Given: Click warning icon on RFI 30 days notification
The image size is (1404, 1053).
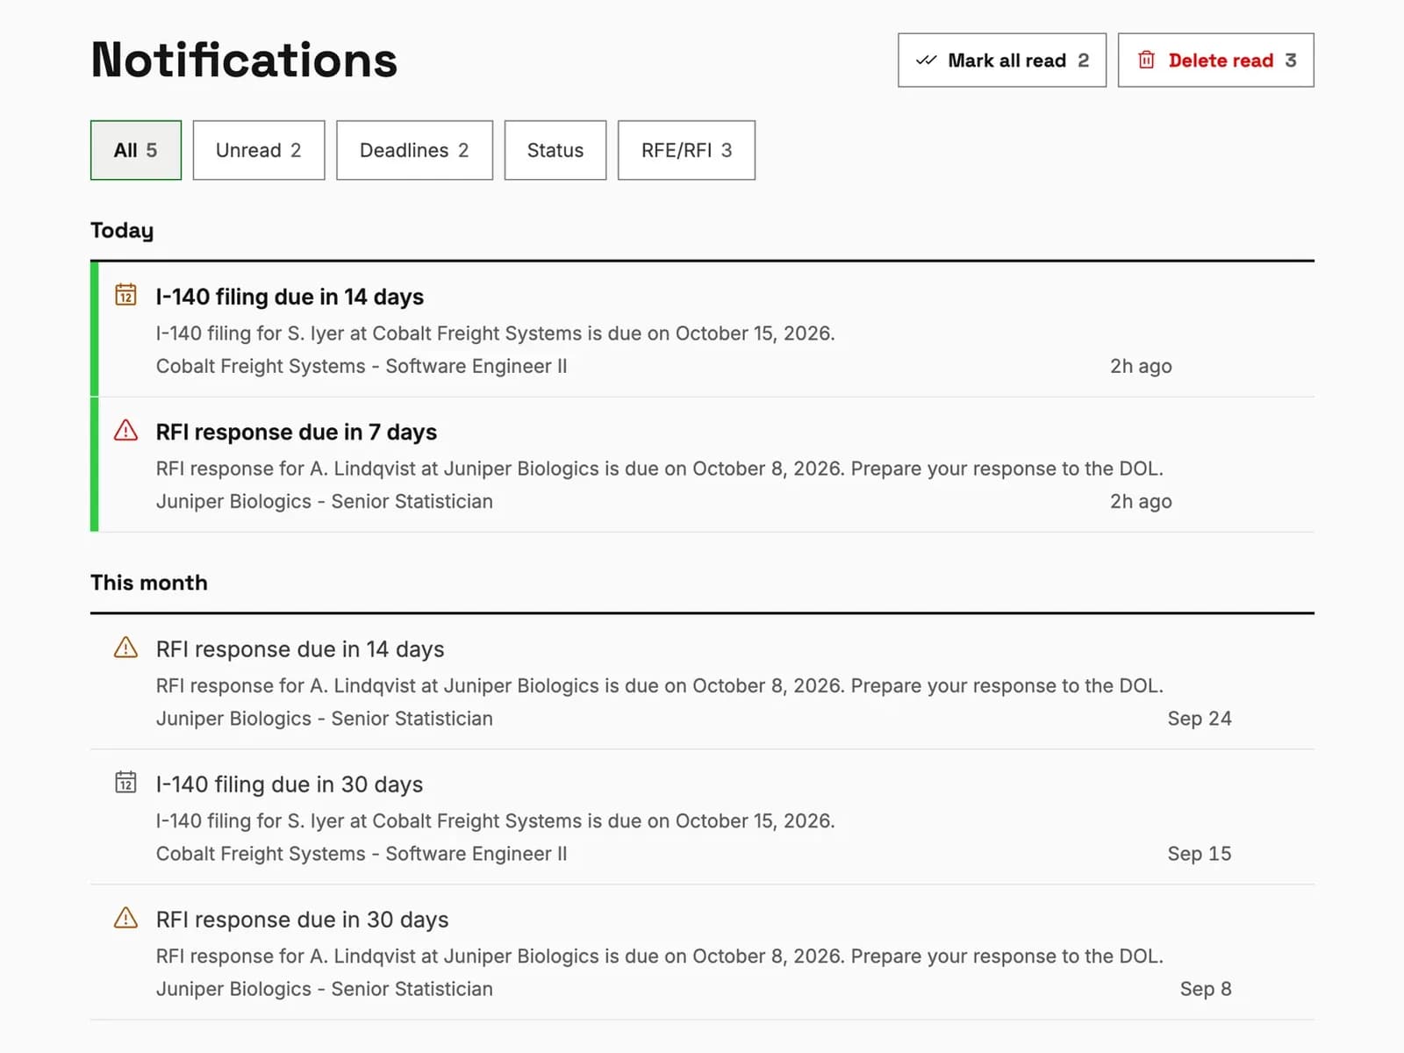Looking at the screenshot, I should click(x=125, y=918).
